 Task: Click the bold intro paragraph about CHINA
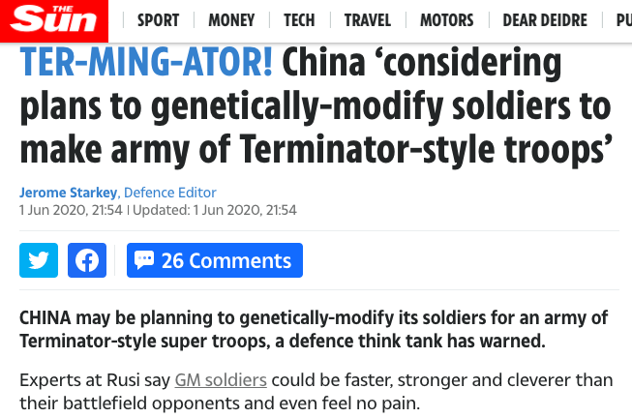point(314,329)
